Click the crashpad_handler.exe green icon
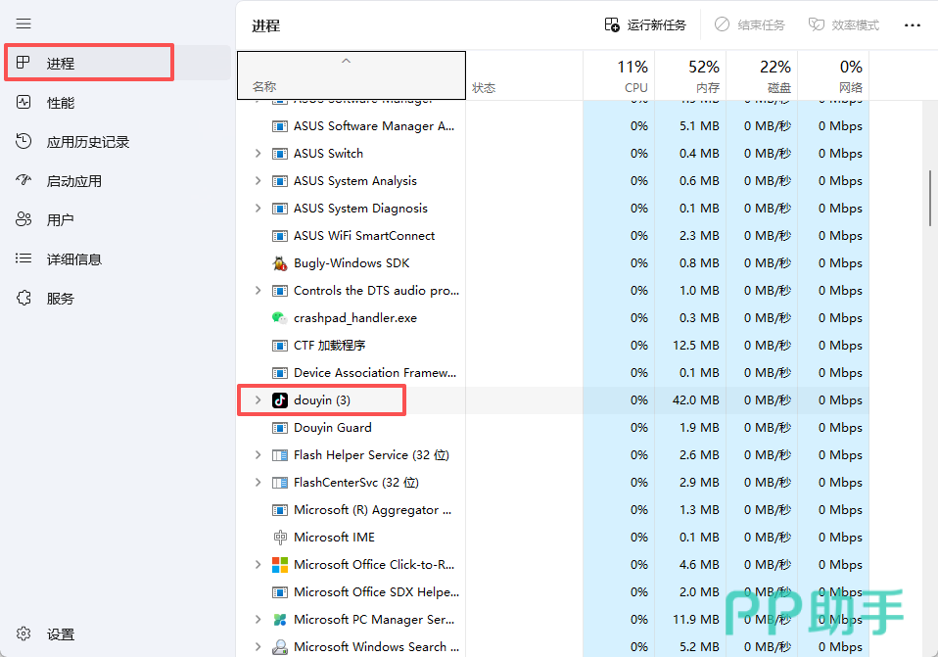The image size is (938, 657). coord(280,318)
